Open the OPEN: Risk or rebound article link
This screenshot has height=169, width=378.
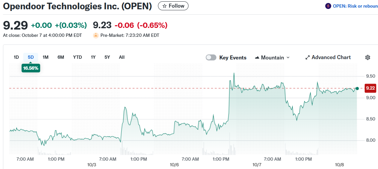(355, 6)
